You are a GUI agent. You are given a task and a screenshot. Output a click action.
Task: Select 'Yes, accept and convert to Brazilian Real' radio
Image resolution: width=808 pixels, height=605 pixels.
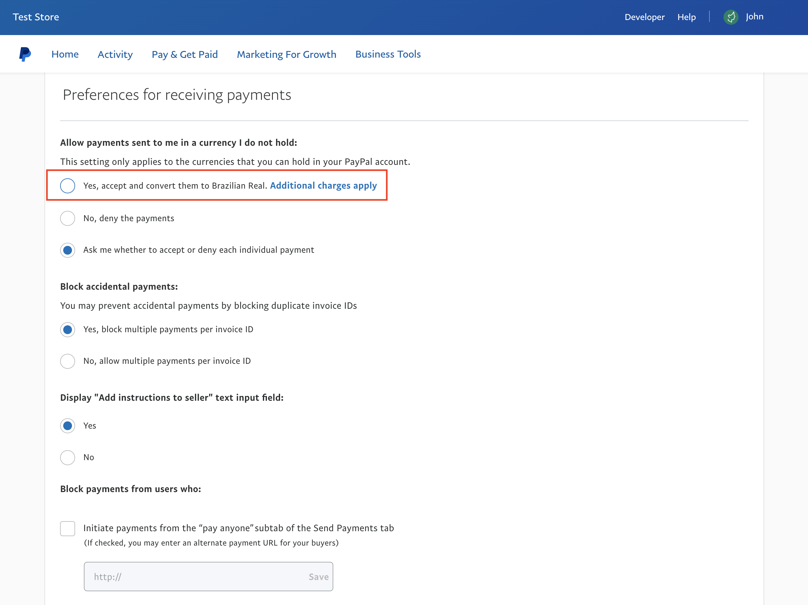click(x=68, y=186)
